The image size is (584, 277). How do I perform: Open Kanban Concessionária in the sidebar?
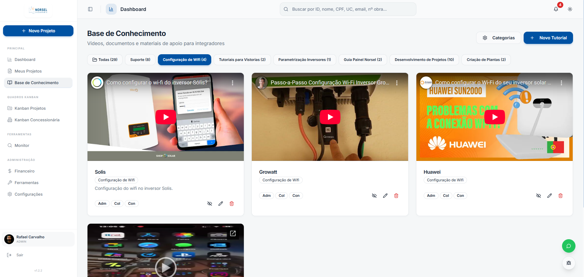pyautogui.click(x=37, y=120)
